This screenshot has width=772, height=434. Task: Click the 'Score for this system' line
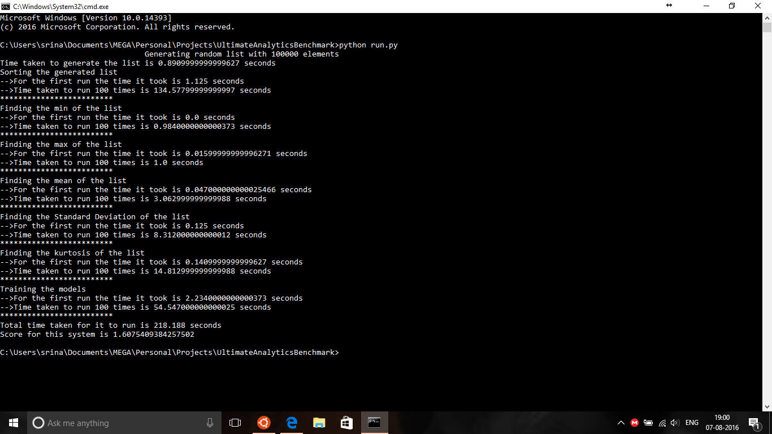(97, 335)
